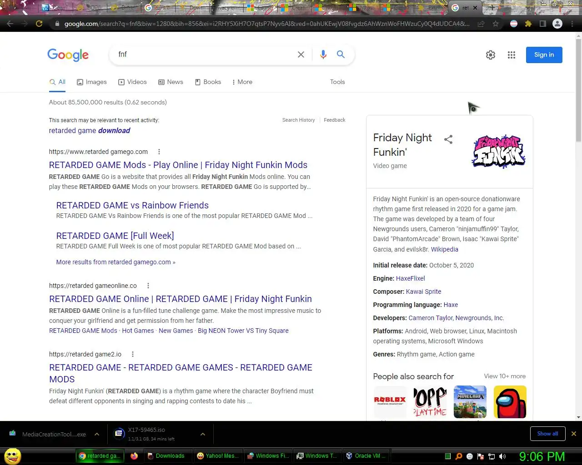This screenshot has height=465, width=582.
Task: Open Search History link
Action: click(298, 120)
